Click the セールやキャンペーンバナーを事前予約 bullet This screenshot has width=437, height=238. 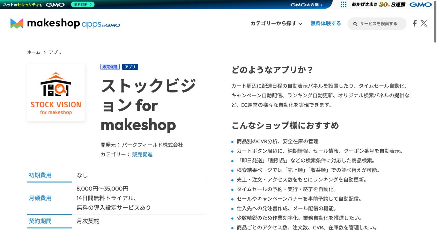pos(299,199)
